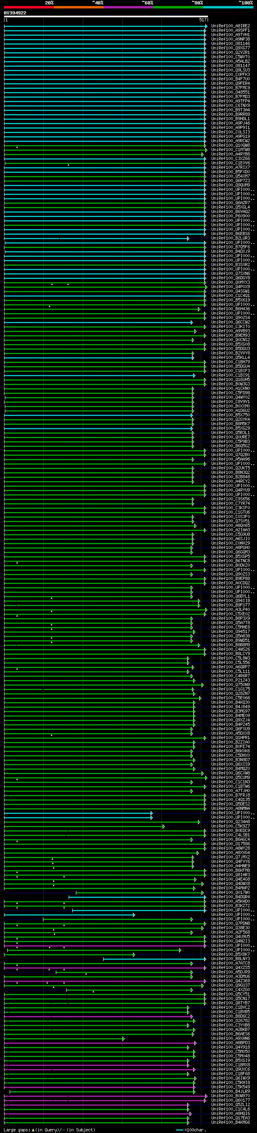
Task: Click the UniRef100_C0PFK3 hit name
Action: pyautogui.click(x=230, y=74)
